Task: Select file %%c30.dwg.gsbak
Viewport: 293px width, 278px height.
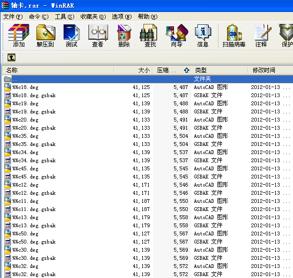Action: (x=34, y=258)
